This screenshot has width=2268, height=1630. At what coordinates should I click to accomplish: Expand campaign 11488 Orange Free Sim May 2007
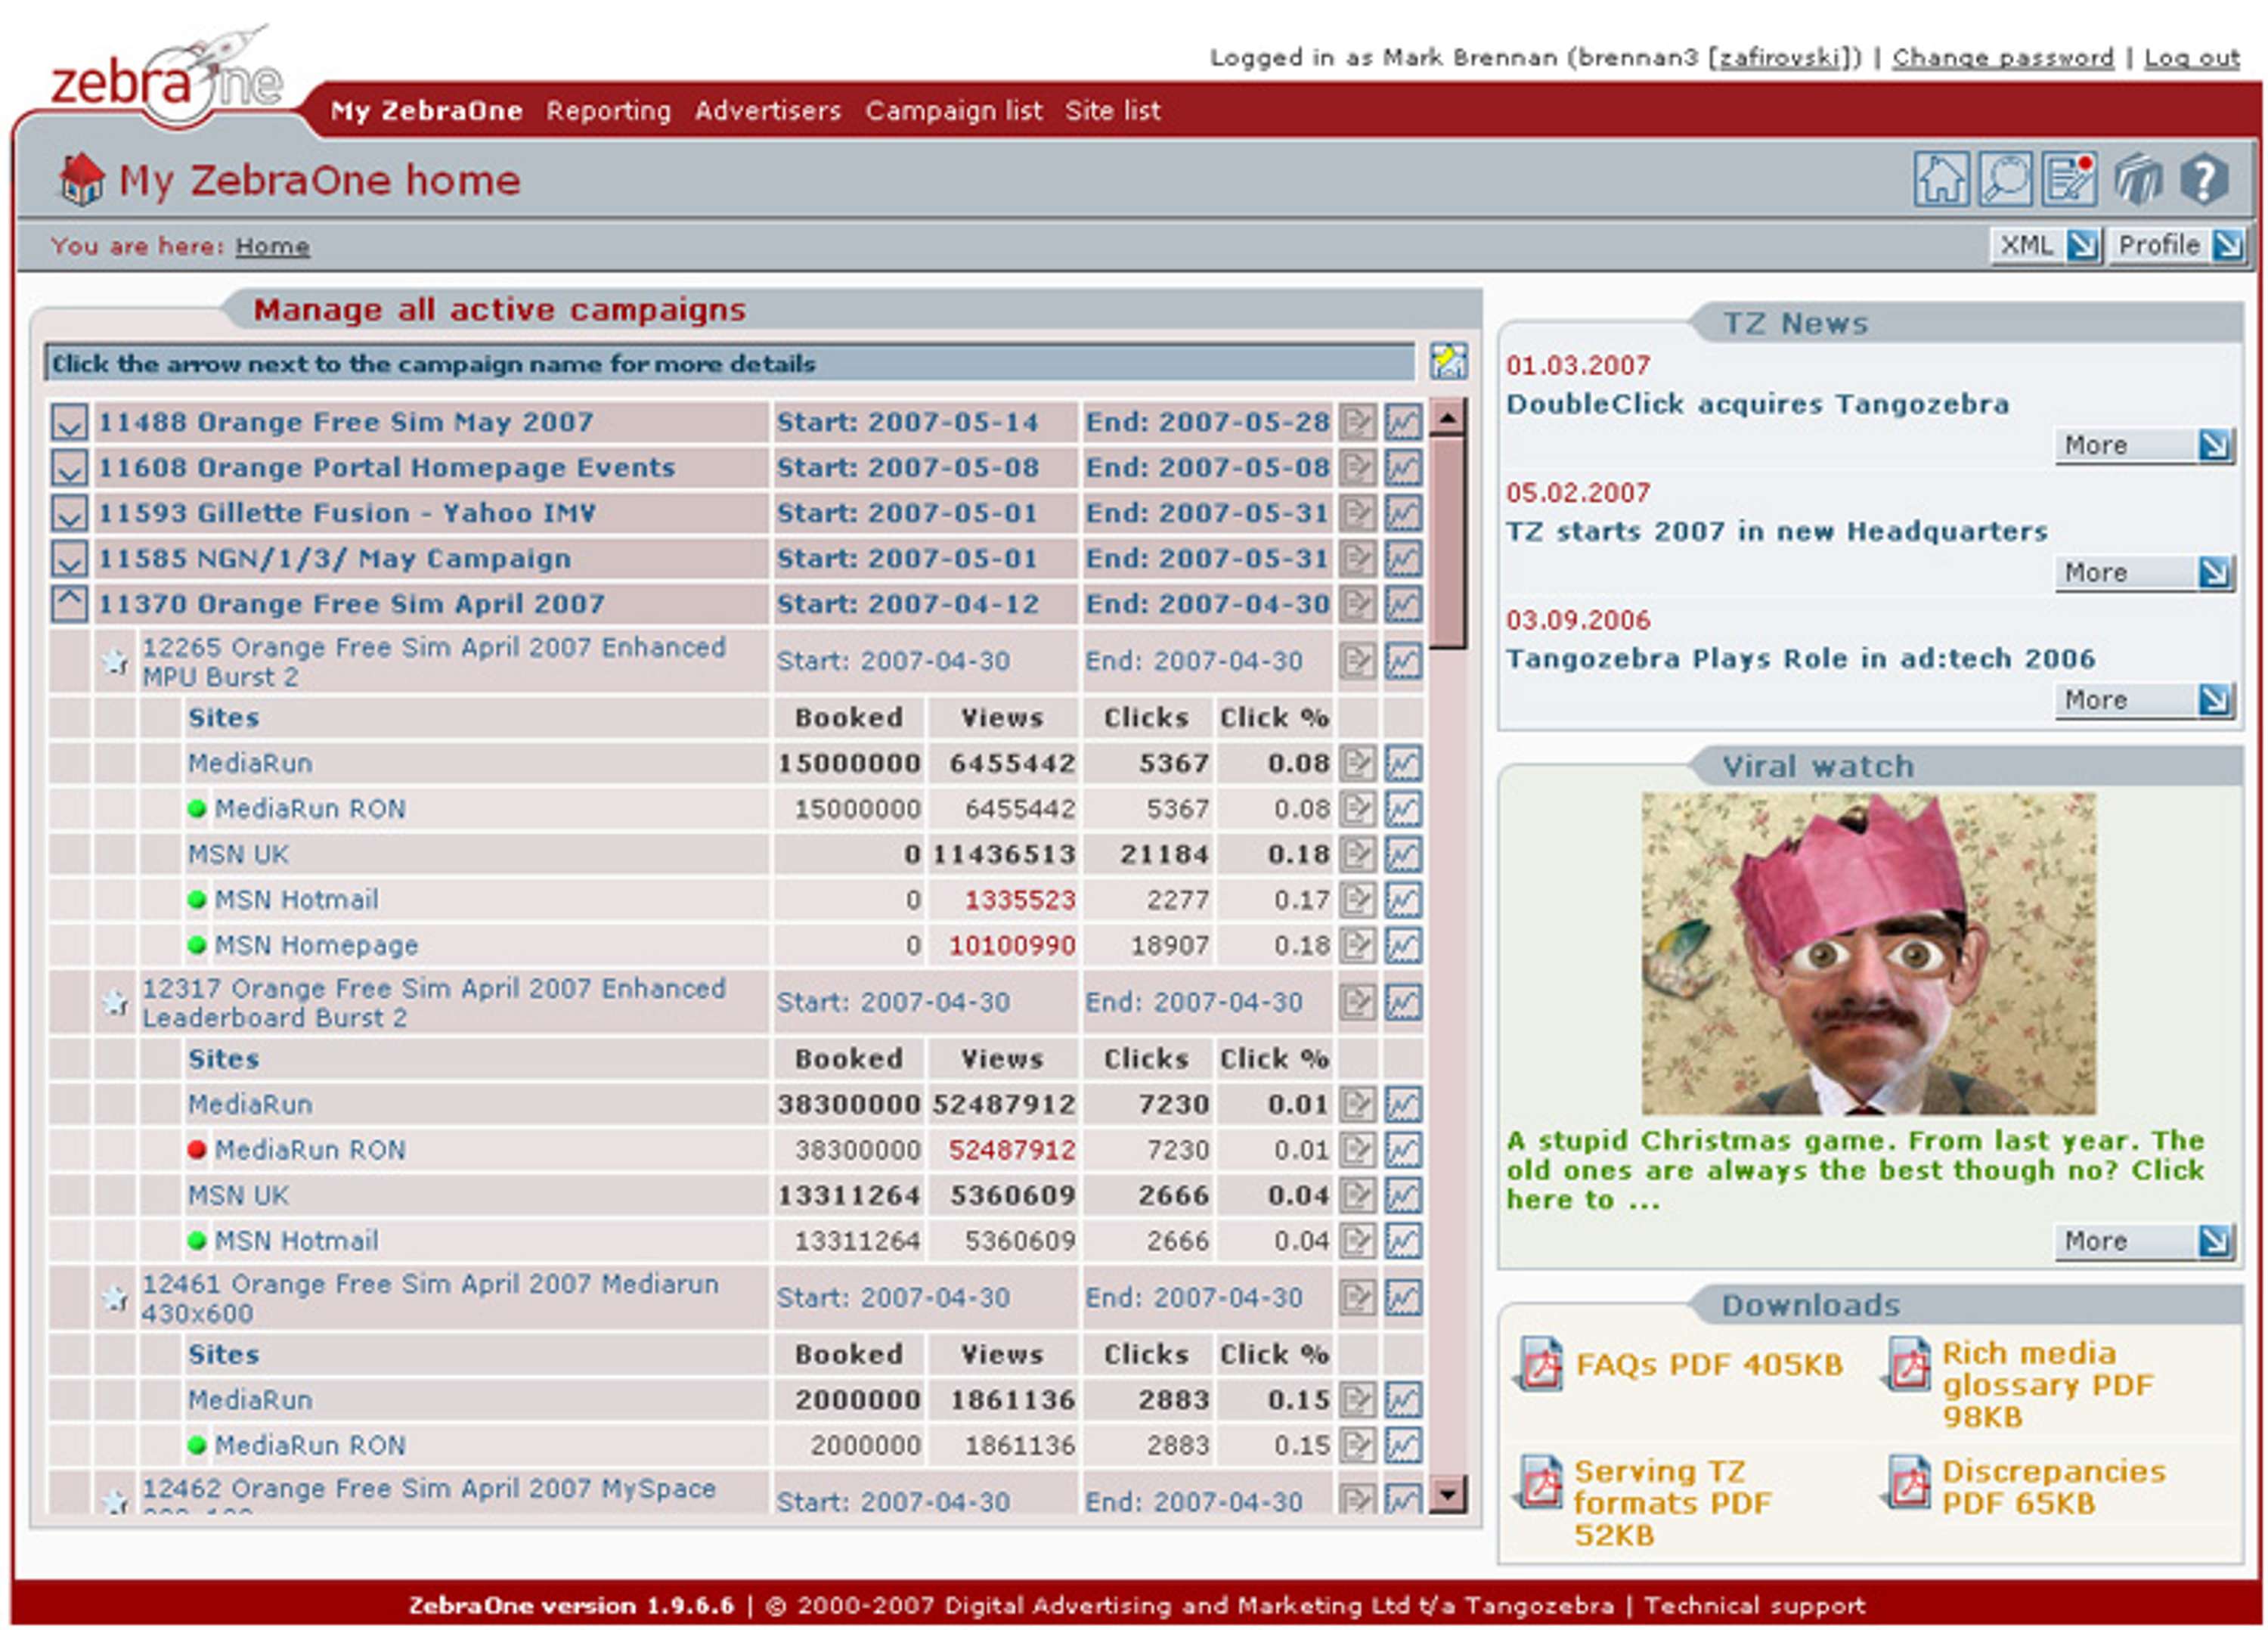point(69,422)
